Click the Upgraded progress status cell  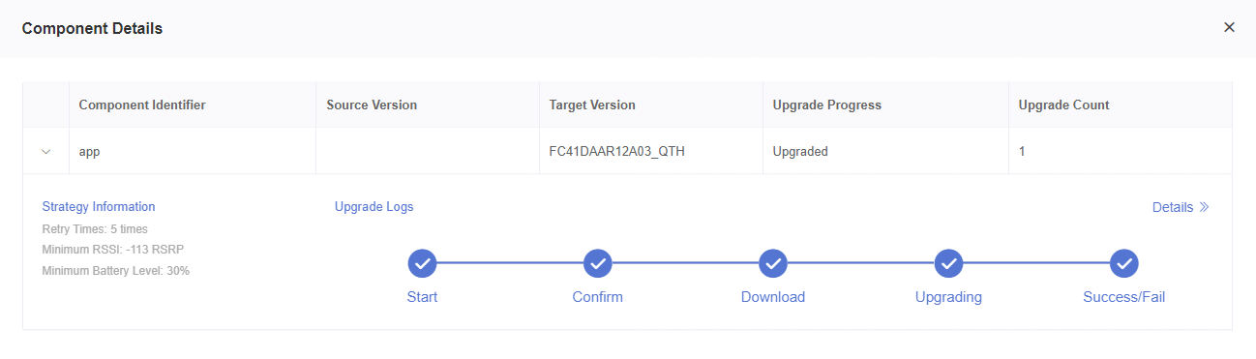(x=885, y=152)
